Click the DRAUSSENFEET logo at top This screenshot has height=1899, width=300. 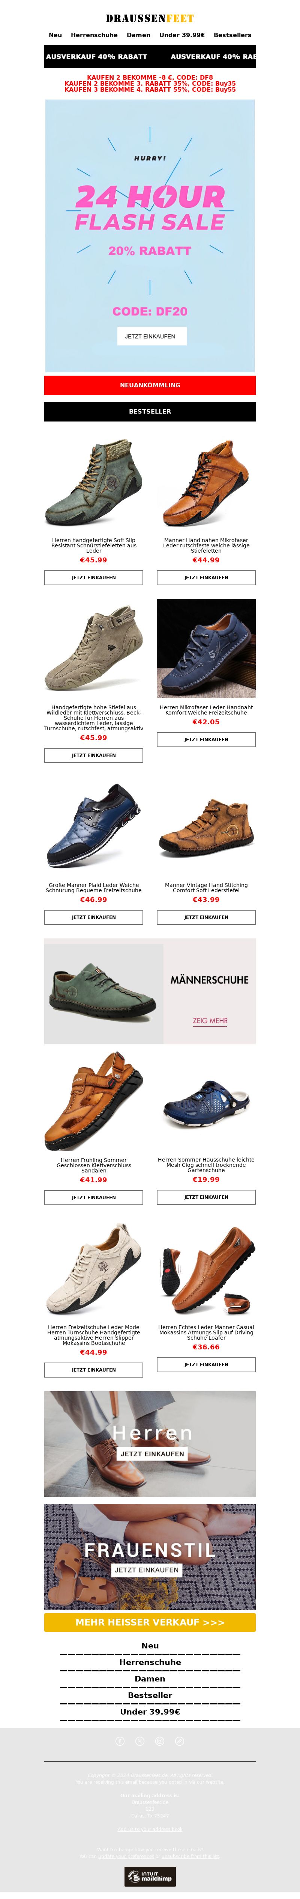tap(150, 18)
